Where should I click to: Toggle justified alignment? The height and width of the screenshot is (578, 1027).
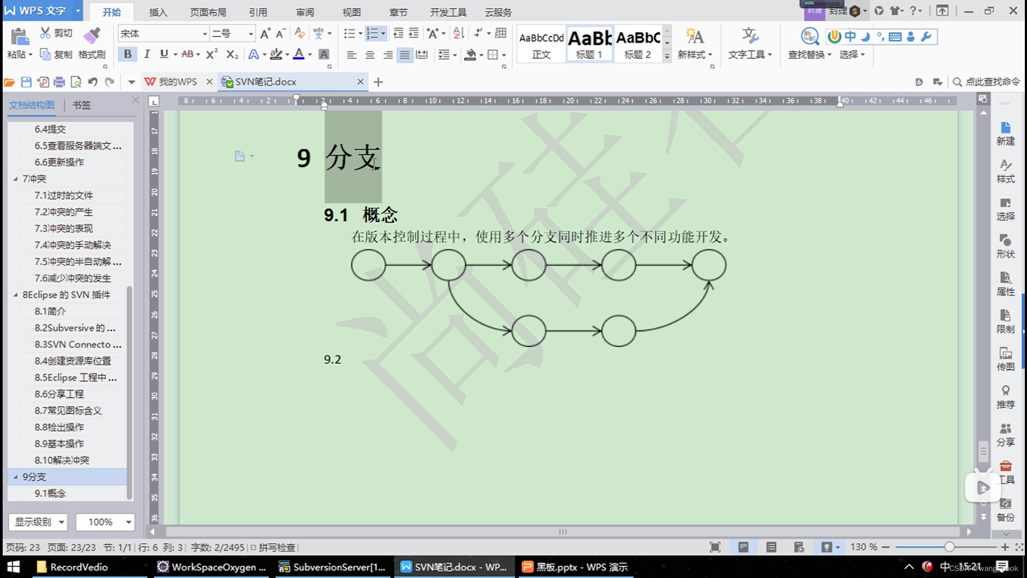coord(405,55)
